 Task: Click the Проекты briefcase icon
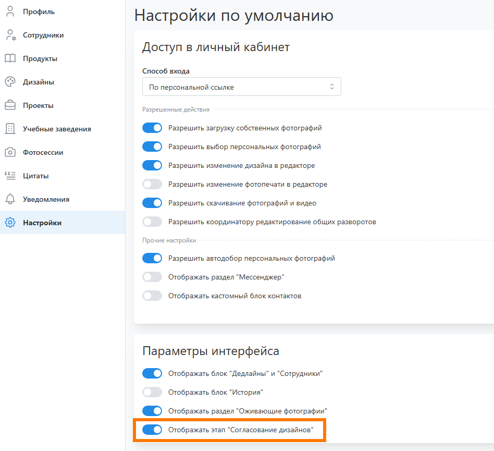pos(10,105)
